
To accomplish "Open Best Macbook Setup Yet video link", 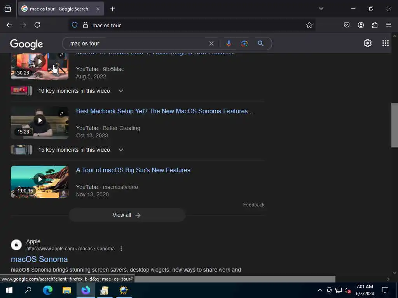I will coord(165,111).
